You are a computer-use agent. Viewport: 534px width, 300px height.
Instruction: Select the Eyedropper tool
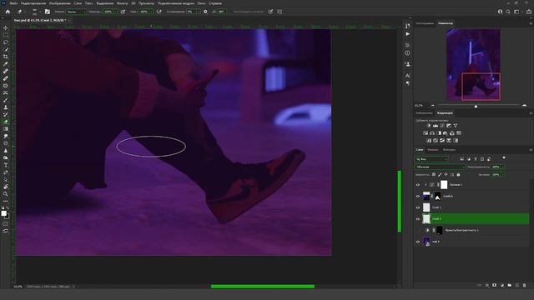(x=6, y=64)
